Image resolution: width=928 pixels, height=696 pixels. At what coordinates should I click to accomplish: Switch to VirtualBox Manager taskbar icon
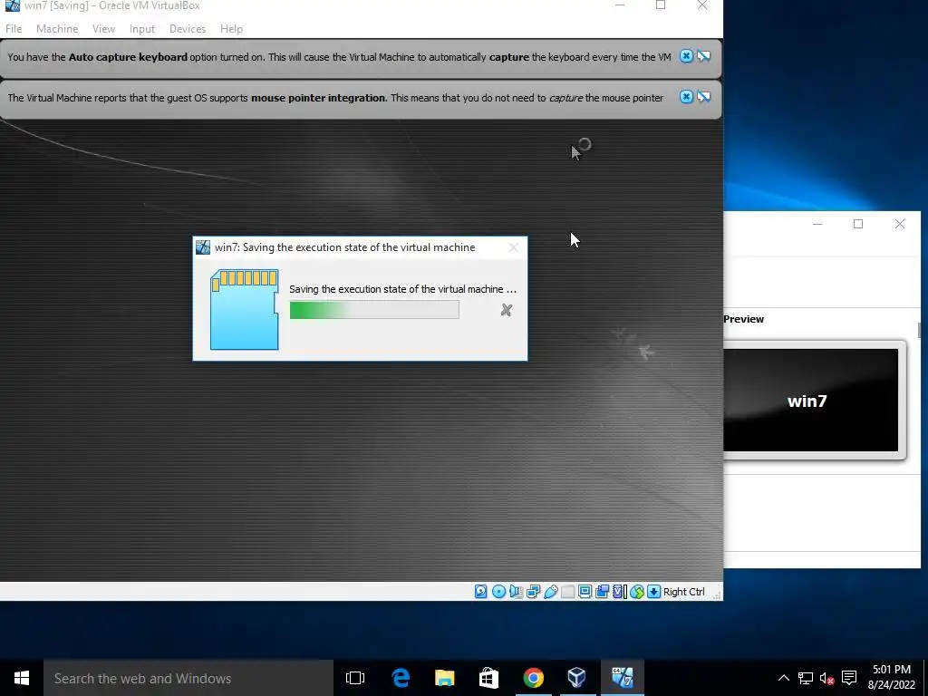tap(577, 678)
